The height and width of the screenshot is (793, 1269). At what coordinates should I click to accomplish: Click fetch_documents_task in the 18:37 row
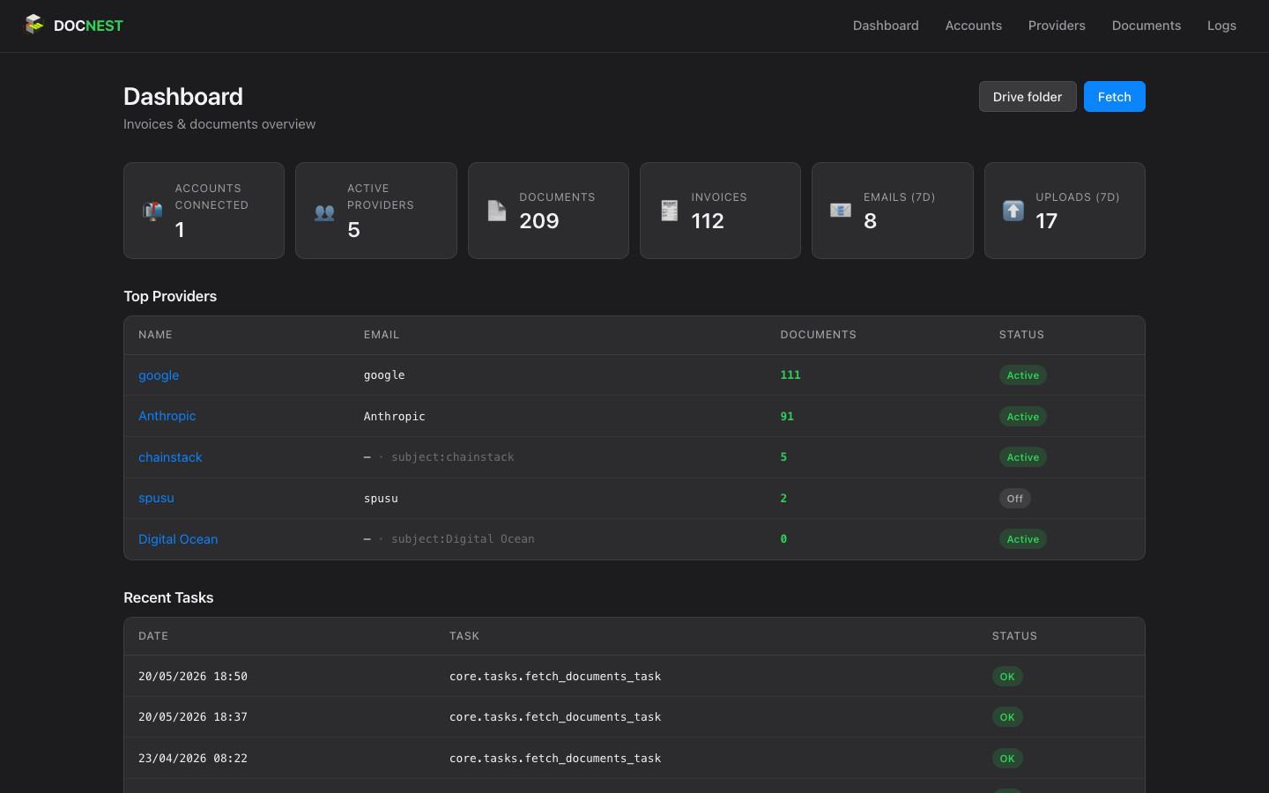pyautogui.click(x=555, y=717)
